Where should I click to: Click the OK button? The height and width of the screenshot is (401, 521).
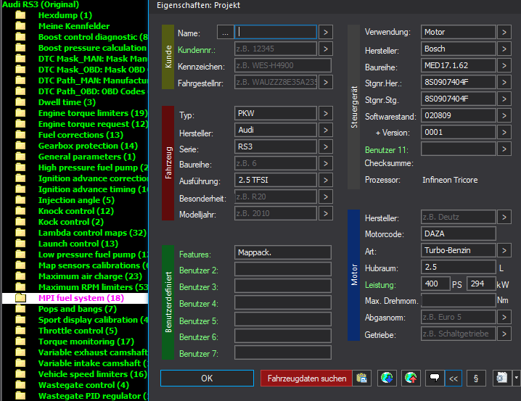point(207,378)
